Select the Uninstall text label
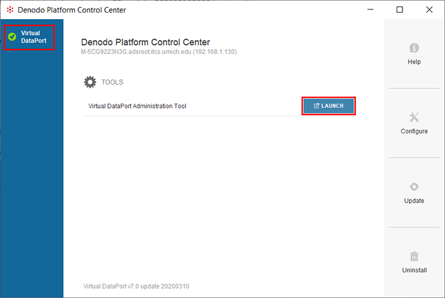The image size is (445, 298). point(414,270)
